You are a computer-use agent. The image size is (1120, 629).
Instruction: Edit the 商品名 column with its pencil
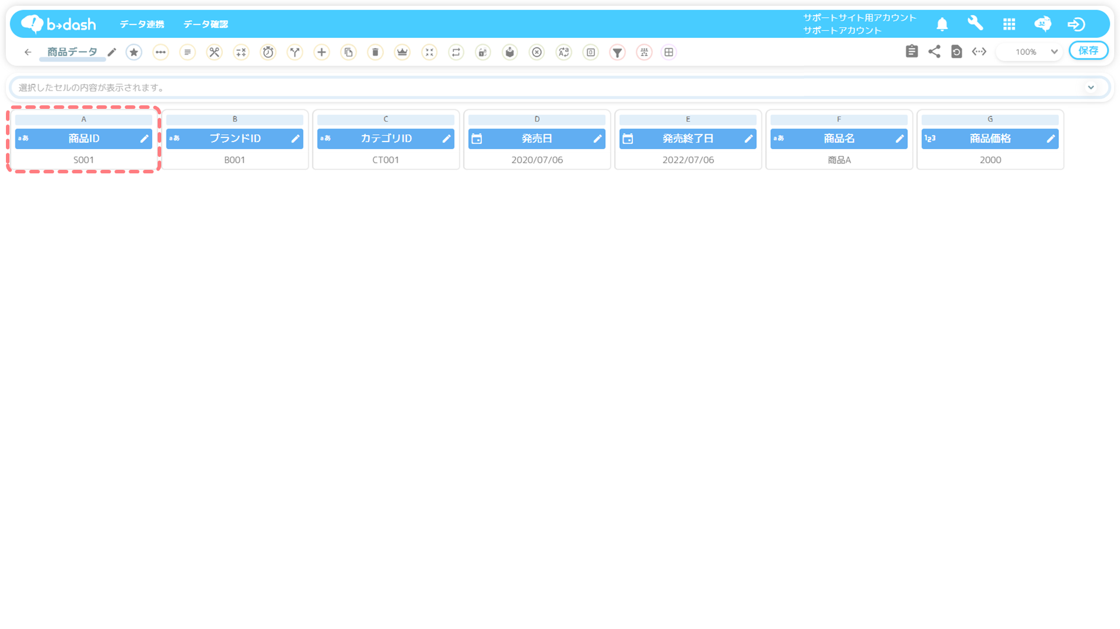[x=900, y=138]
